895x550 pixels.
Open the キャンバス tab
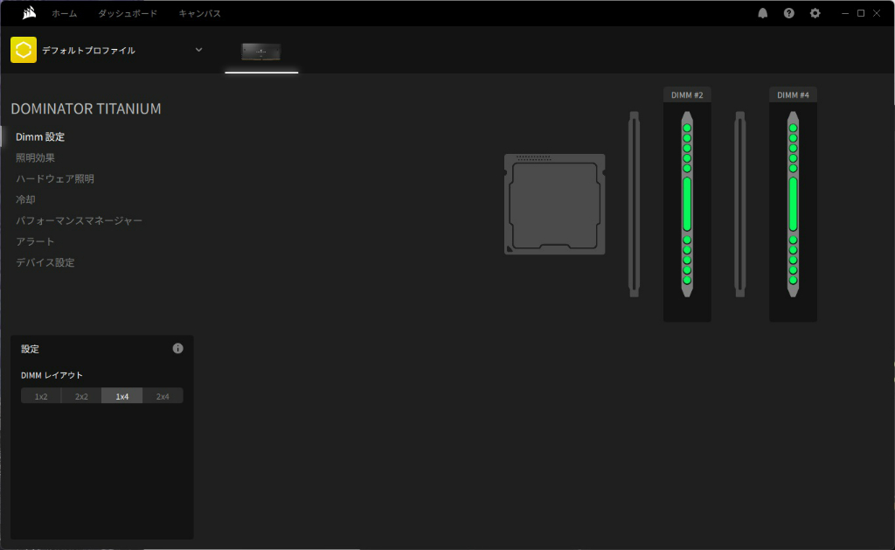200,13
